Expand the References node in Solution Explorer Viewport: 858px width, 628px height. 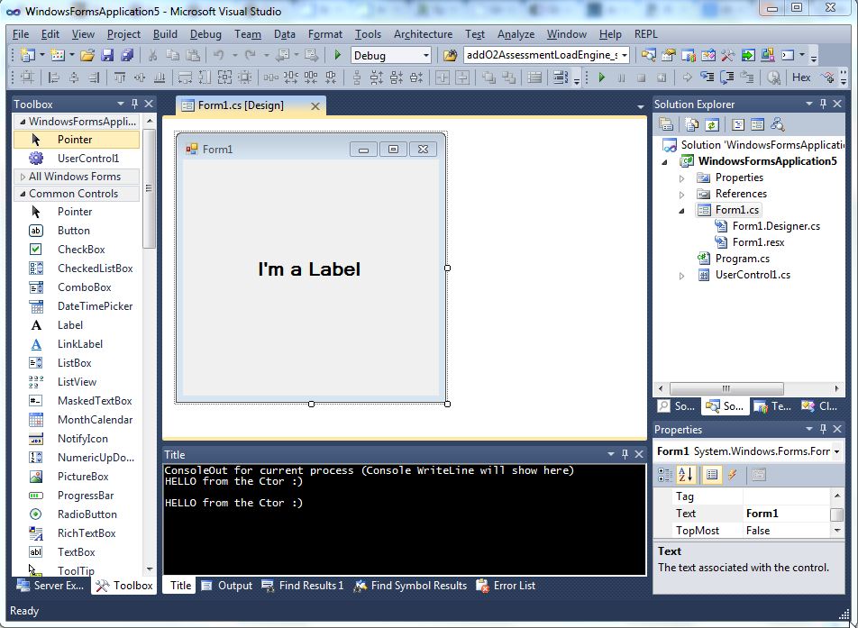click(x=681, y=195)
